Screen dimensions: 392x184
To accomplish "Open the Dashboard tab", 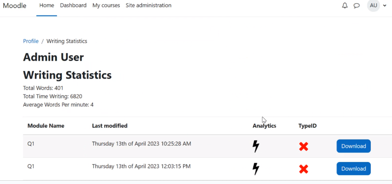I will pyautogui.click(x=73, y=5).
